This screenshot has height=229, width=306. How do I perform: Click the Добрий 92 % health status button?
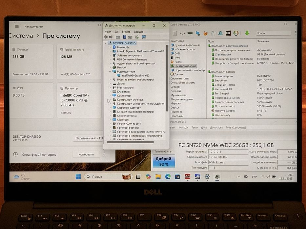(164, 161)
